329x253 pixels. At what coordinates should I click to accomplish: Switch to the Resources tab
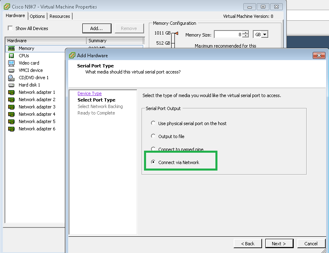point(60,16)
